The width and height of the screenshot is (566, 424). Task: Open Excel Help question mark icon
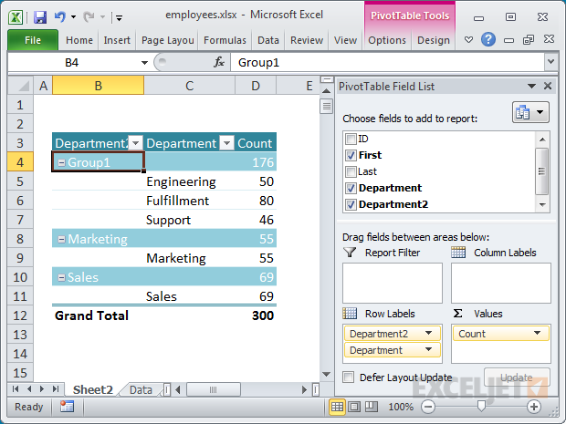[489, 40]
